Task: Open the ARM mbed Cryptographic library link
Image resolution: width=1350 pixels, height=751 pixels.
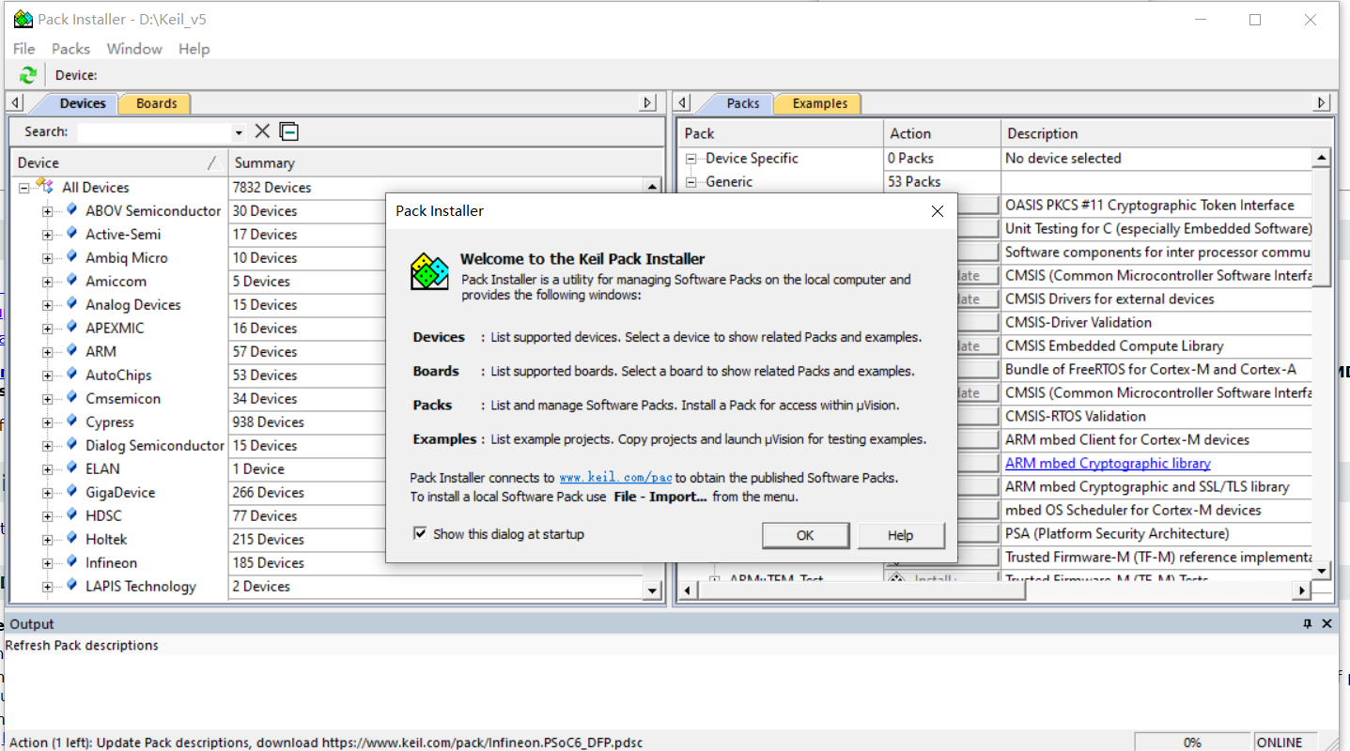Action: click(1108, 463)
